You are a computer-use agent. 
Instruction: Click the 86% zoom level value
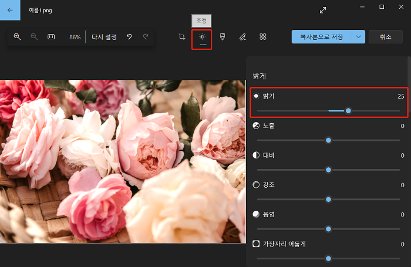pos(75,37)
